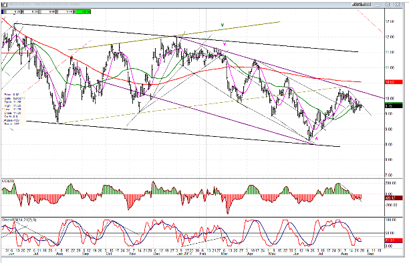Click the green net change quote field
Image resolution: width=409 pixels, height=263 pixels.
pyautogui.click(x=83, y=12)
